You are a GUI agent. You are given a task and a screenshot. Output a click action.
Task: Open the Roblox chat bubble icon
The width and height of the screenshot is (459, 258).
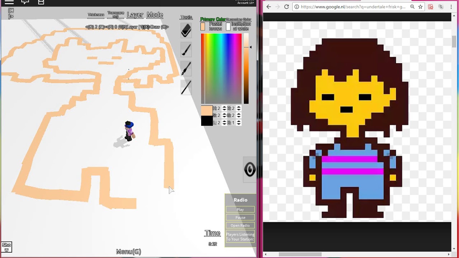25,2
